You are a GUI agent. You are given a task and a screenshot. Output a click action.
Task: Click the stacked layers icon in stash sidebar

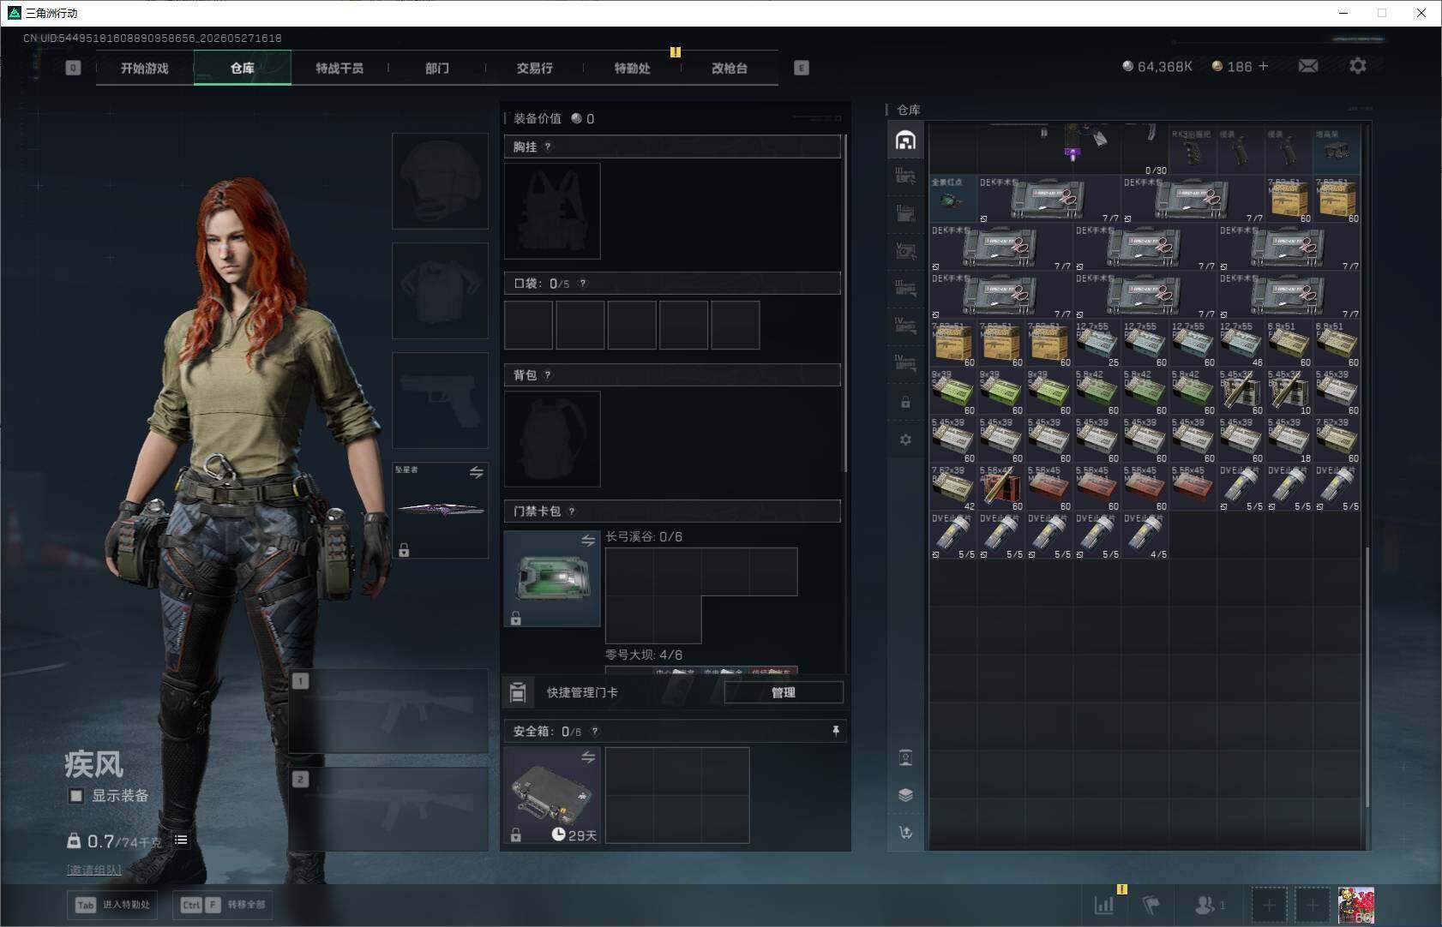(905, 795)
